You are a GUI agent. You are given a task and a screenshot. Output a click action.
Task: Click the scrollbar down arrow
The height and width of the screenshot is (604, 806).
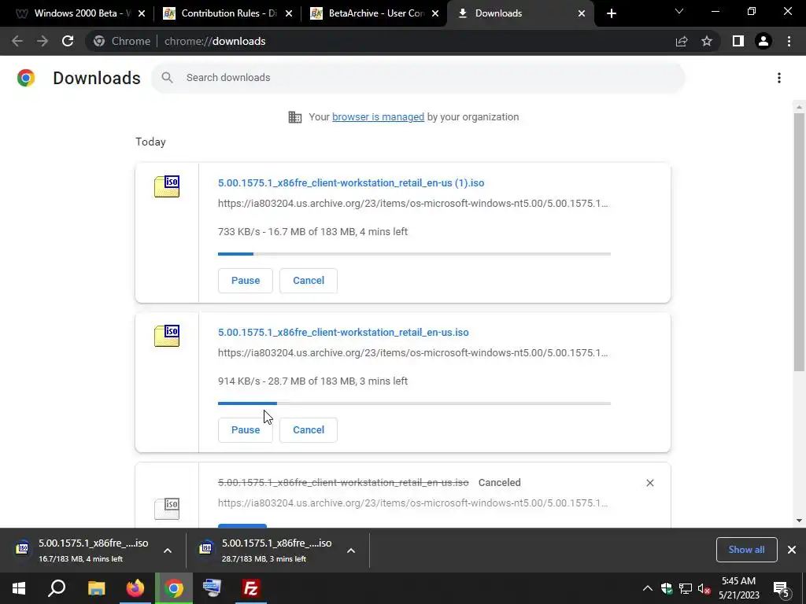799,521
